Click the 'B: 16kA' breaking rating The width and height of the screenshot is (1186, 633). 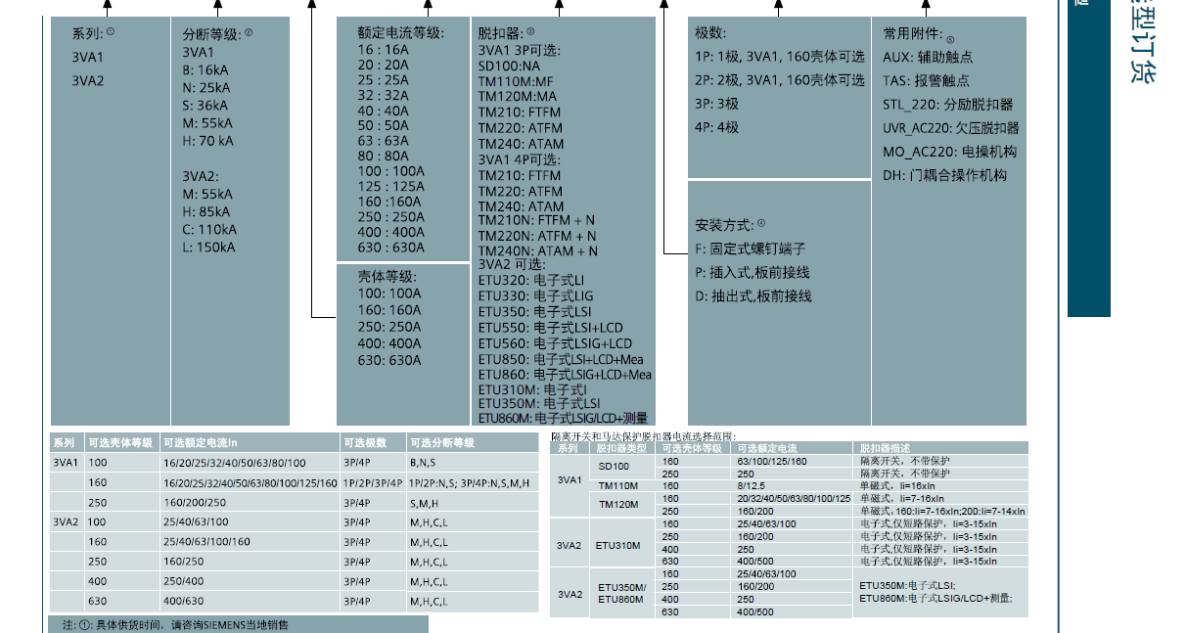pyautogui.click(x=205, y=70)
